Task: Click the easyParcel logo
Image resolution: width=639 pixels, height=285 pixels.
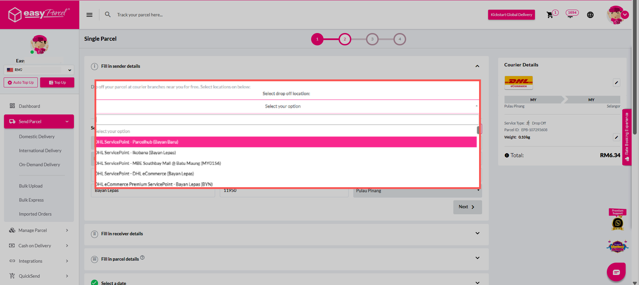Action: tap(39, 14)
